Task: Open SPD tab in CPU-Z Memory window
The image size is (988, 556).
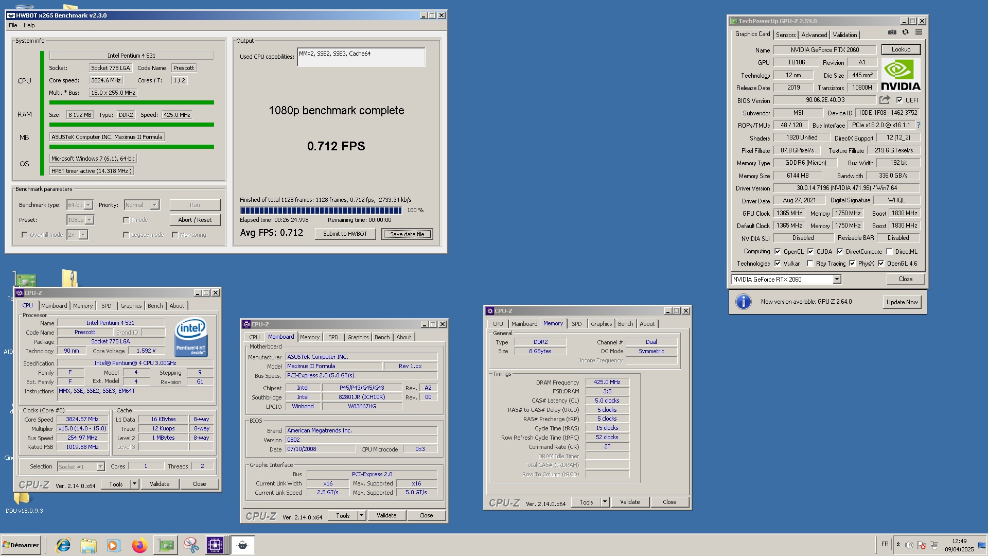Action: pyautogui.click(x=576, y=324)
